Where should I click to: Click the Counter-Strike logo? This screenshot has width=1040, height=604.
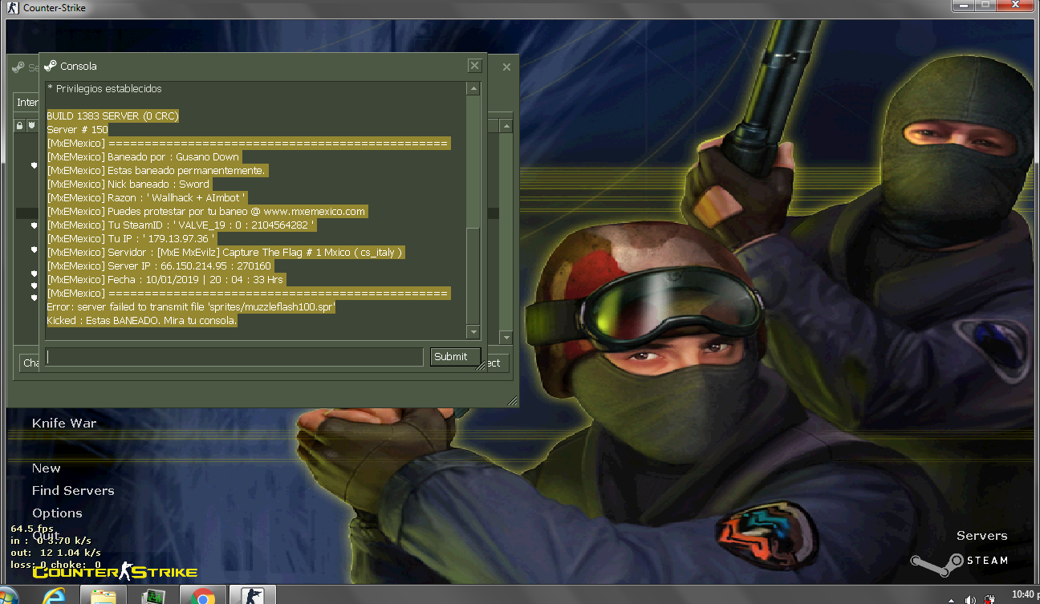pyautogui.click(x=115, y=572)
